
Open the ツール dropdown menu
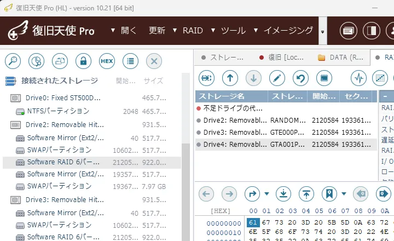(x=228, y=31)
